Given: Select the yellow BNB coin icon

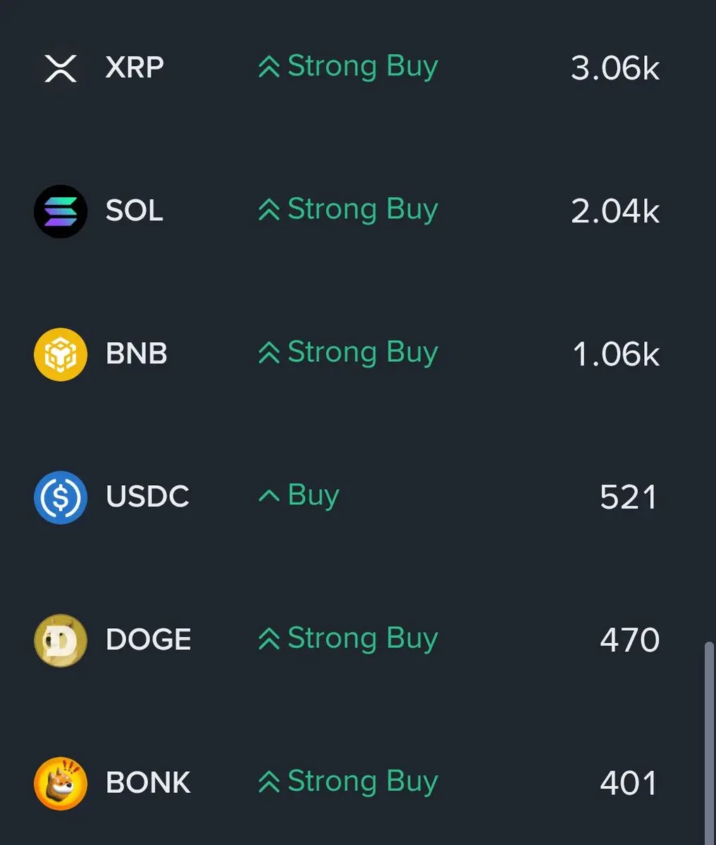Looking at the screenshot, I should pyautogui.click(x=61, y=354).
